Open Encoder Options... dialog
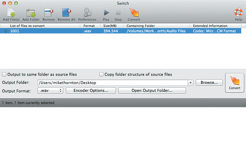 point(91,91)
